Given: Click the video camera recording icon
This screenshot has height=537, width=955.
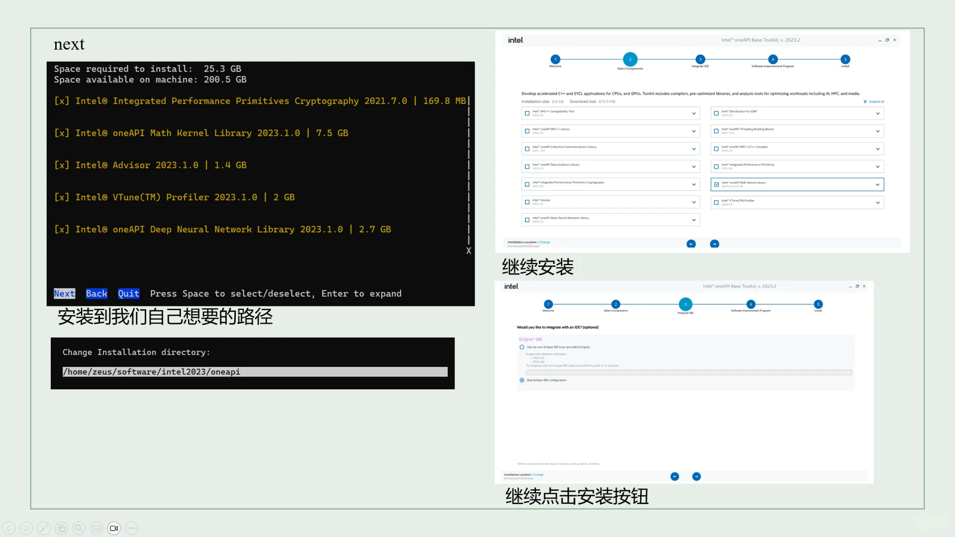Looking at the screenshot, I should [114, 528].
